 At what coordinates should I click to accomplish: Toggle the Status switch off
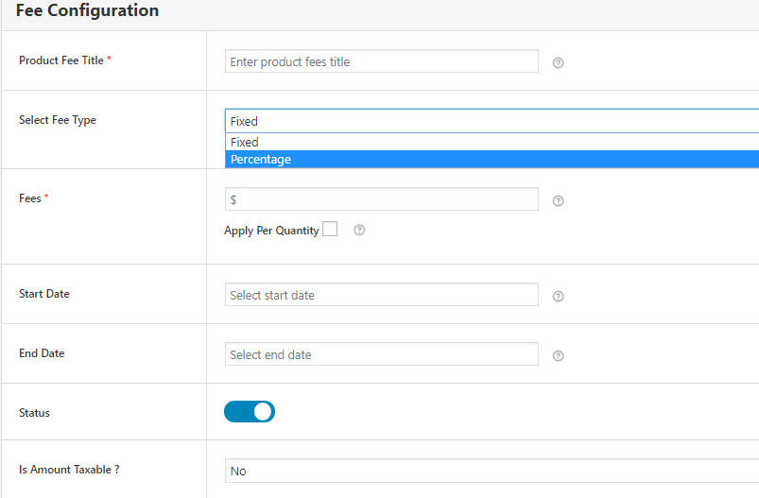(x=250, y=411)
